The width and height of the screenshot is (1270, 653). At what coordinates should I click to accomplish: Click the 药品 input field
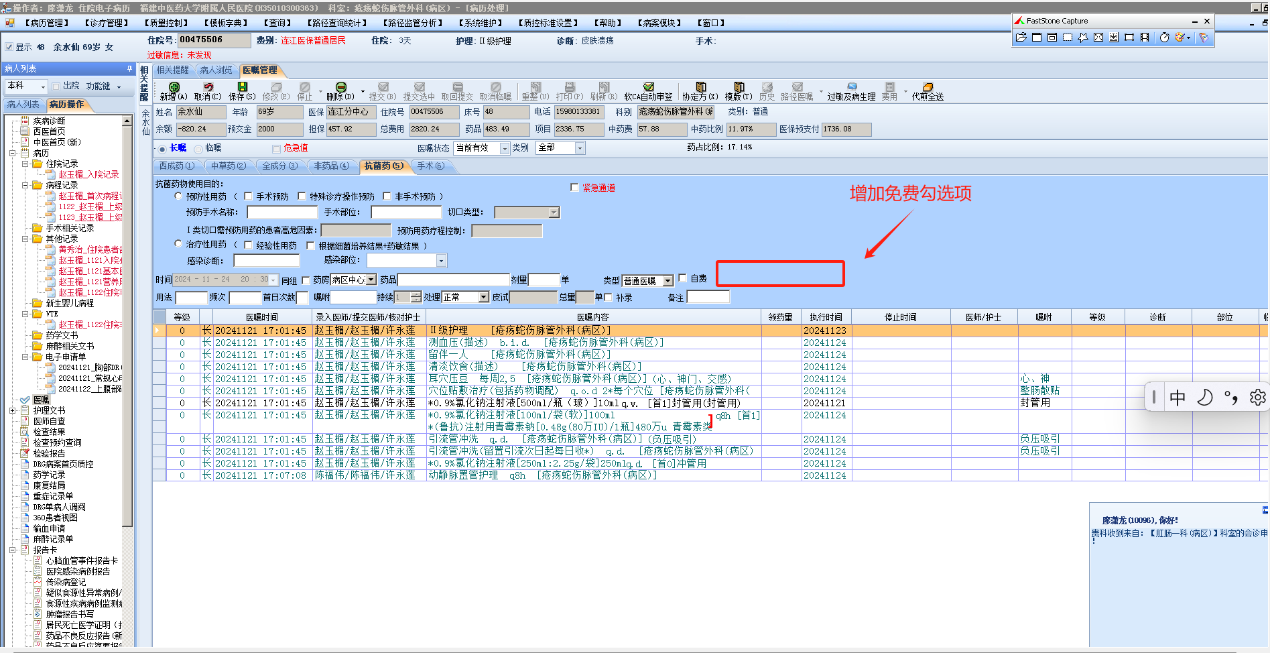click(454, 280)
